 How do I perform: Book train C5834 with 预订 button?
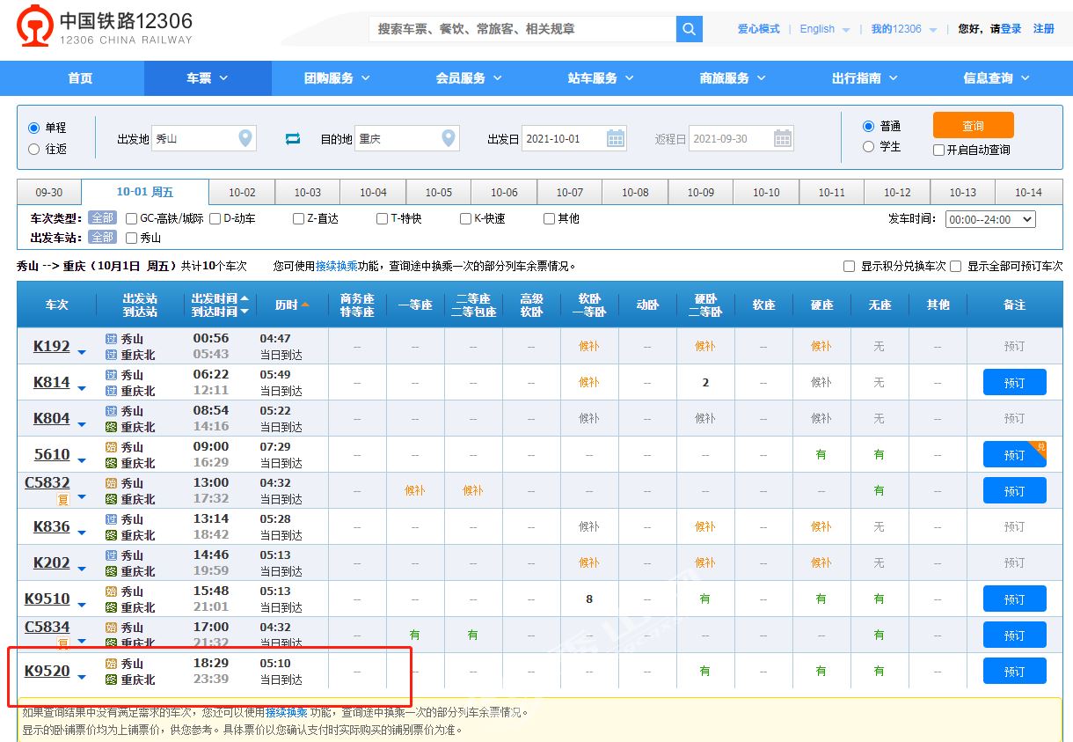click(x=1015, y=635)
